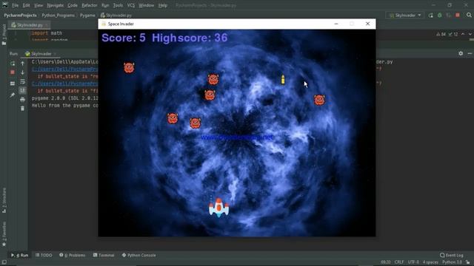Open the Tools menu
Viewport: 474px width, 266px height.
coord(118,5)
